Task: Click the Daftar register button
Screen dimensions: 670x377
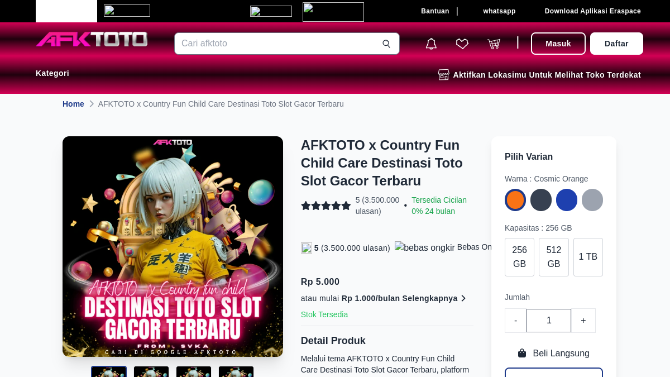Action: (x=616, y=44)
